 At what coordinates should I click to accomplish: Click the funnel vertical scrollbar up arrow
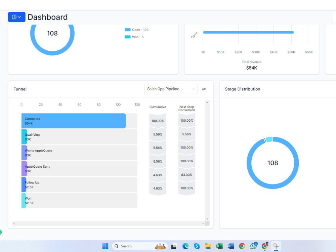coord(207,102)
